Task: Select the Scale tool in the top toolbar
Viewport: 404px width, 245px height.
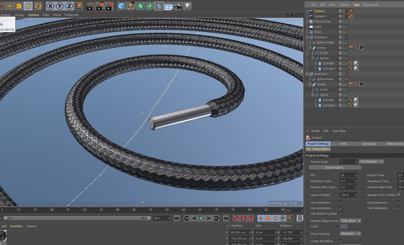Action: [19, 6]
